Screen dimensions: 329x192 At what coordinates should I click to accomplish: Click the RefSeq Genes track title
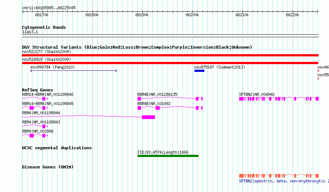(37, 90)
